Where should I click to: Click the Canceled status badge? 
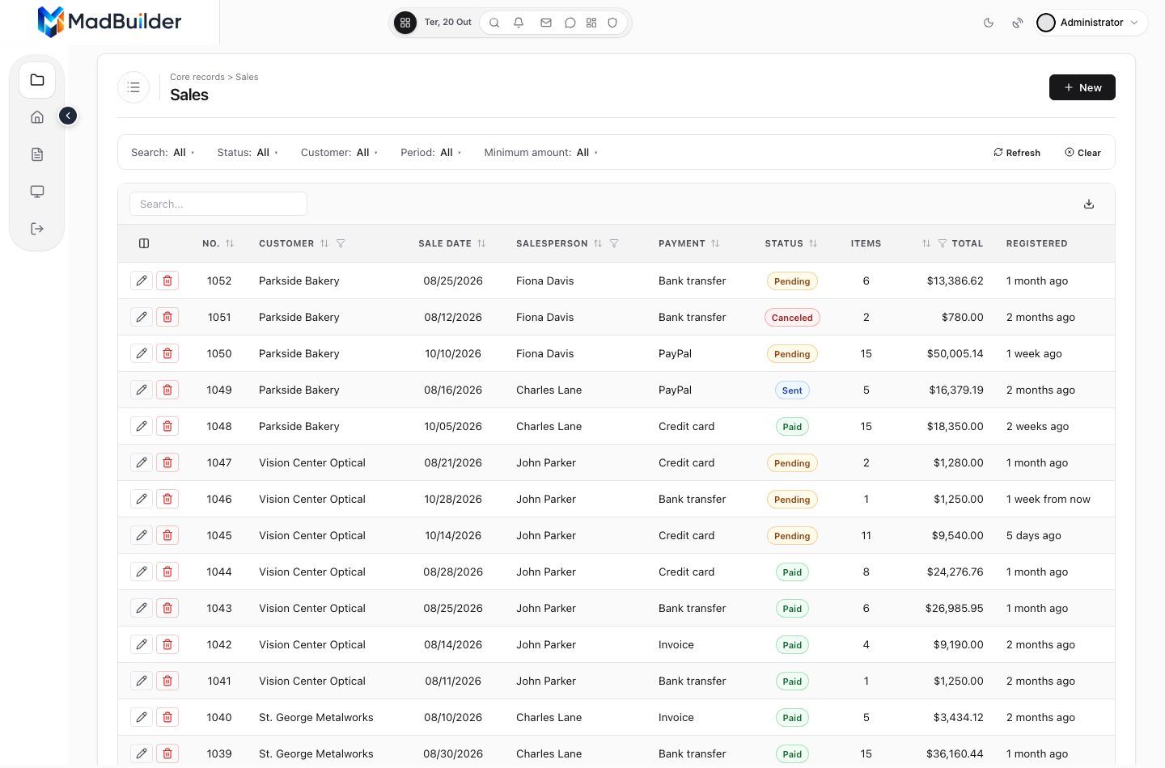coord(792,318)
